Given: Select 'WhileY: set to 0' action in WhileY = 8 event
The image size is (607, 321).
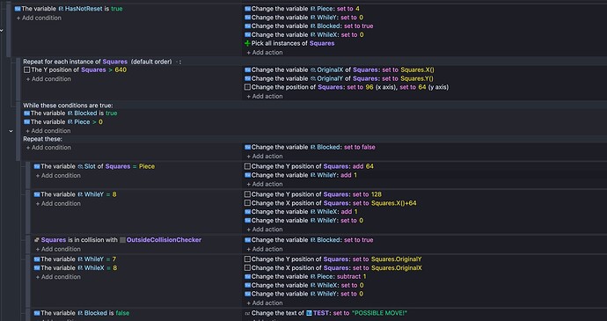Looking at the screenshot, I should [303, 221].
